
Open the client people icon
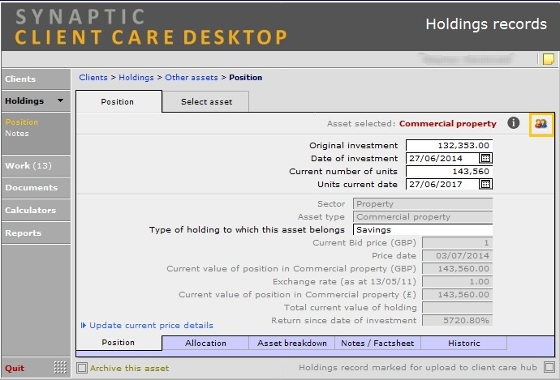click(x=541, y=124)
